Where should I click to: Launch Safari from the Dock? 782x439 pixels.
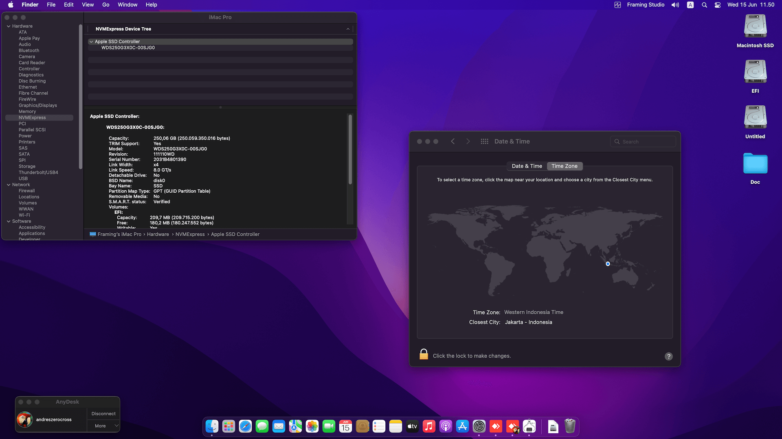(x=245, y=426)
